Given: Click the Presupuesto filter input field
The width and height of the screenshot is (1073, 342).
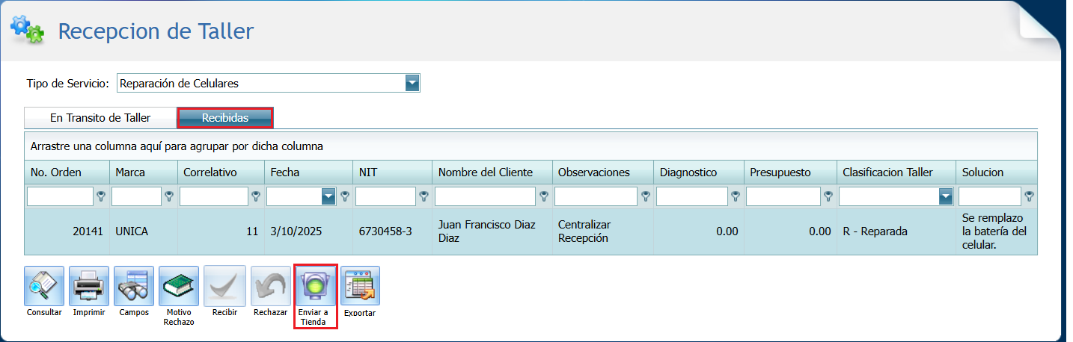Looking at the screenshot, I should 783,196.
